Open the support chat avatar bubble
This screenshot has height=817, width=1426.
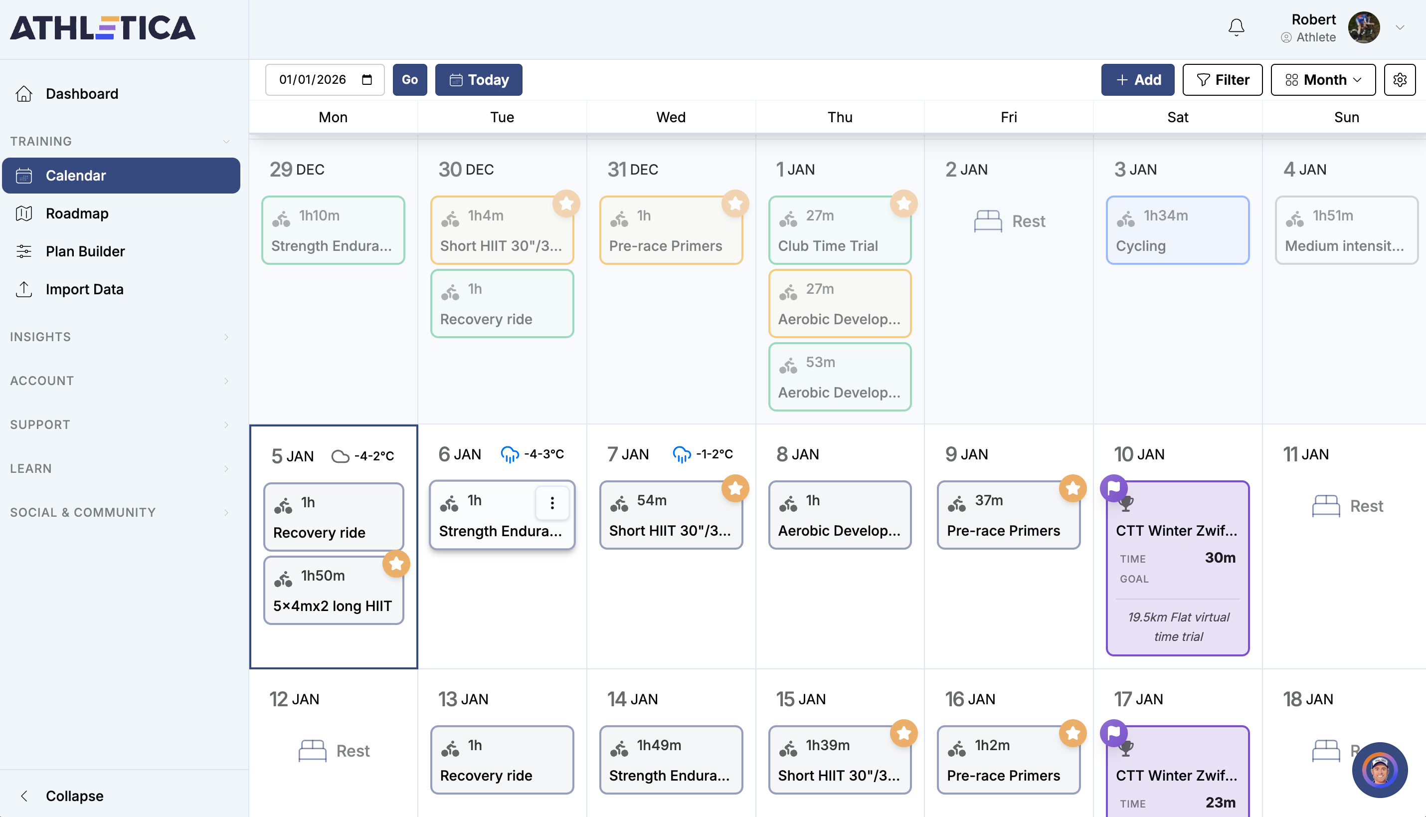coord(1380,770)
